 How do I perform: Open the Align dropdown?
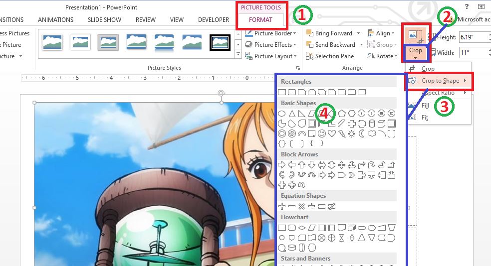381,33
